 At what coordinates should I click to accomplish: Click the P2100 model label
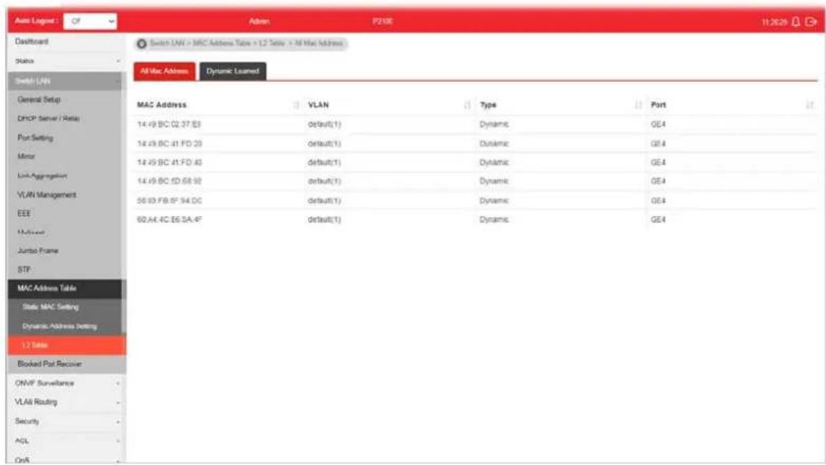(382, 21)
